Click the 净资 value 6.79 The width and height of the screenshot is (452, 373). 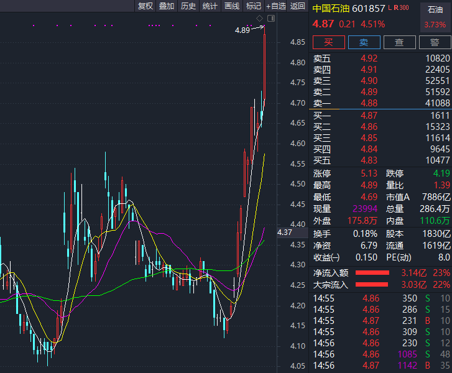tap(369, 246)
